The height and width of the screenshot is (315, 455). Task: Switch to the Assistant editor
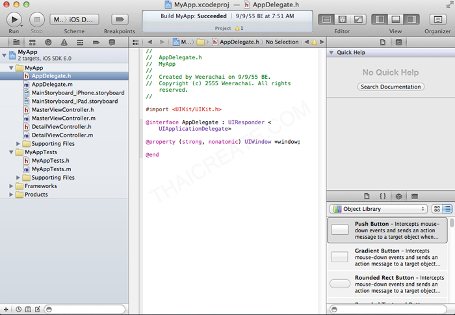coord(343,20)
